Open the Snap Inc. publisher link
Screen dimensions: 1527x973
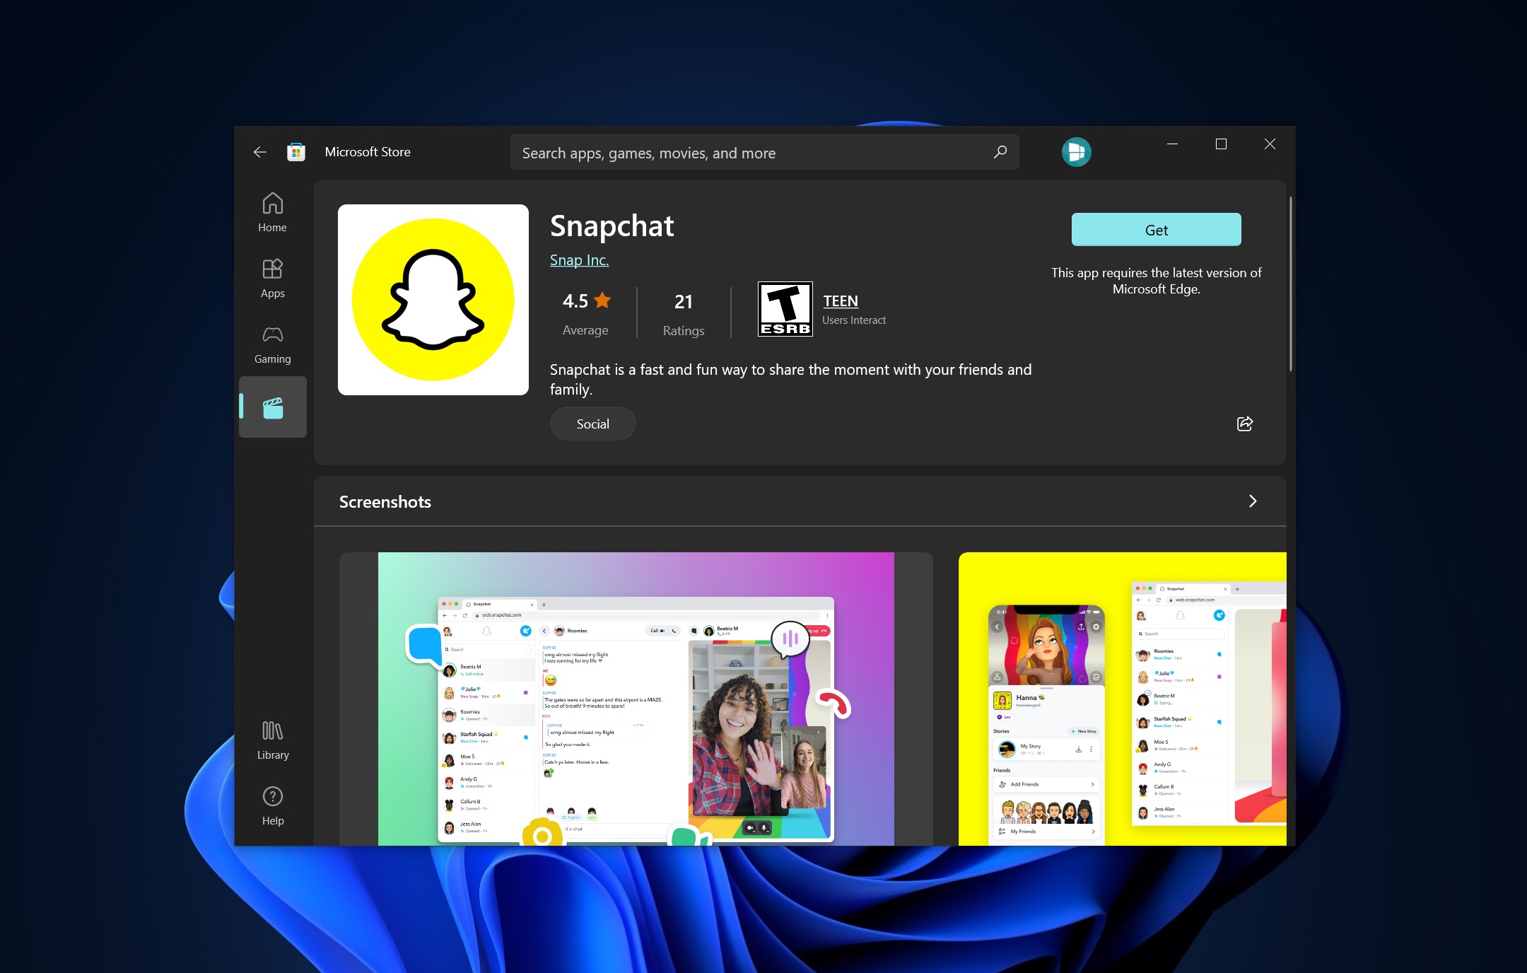pos(579,260)
